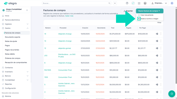Open Contactos in the sidebar
The width and height of the screenshot is (177, 99).
pos(9,68)
